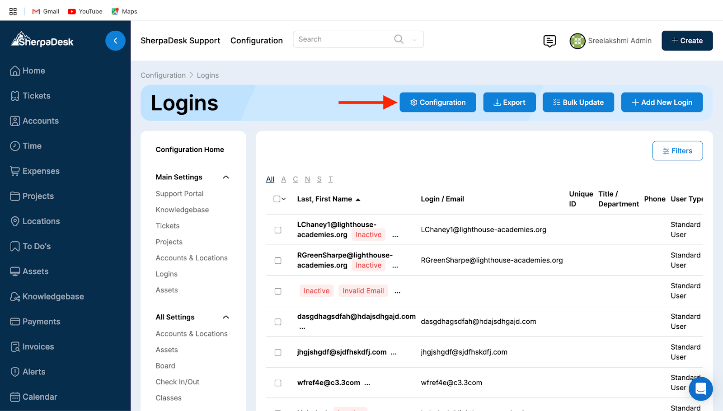Click the search magnifier icon
Viewport: 723px width, 411px height.
coord(399,39)
